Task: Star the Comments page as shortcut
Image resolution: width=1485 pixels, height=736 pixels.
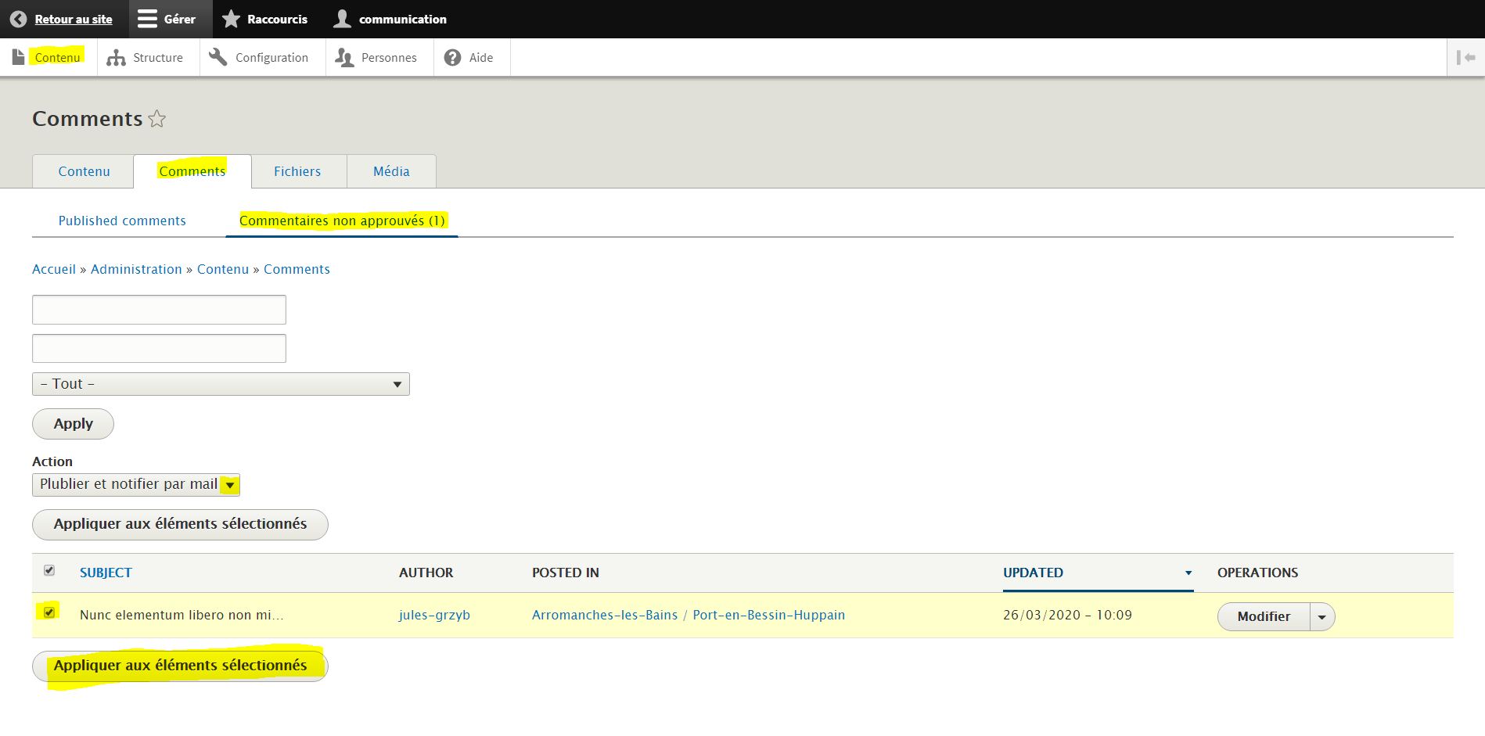Action: pos(157,119)
